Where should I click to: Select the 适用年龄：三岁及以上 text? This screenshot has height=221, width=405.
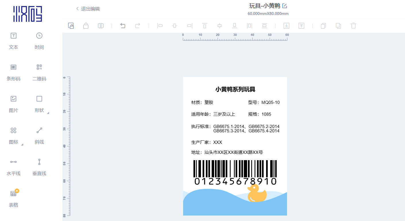213,114
